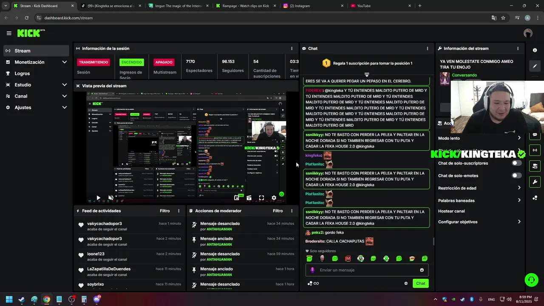The height and width of the screenshot is (306, 544).
Task: Open Modo lento options chevron
Action: coord(519,138)
